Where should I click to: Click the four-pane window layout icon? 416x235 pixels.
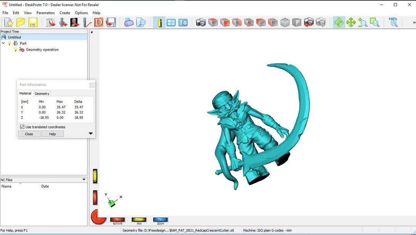[x=171, y=23]
